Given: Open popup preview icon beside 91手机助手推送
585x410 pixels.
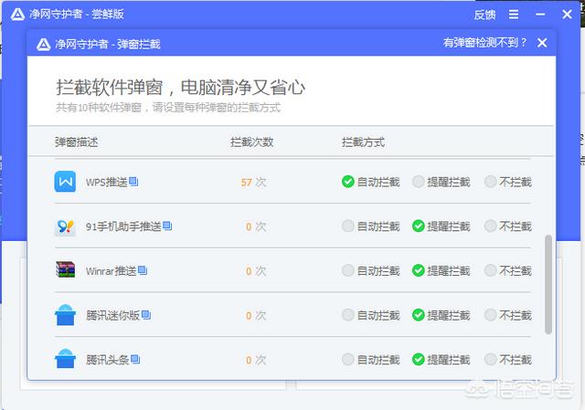Looking at the screenshot, I should click(x=167, y=226).
